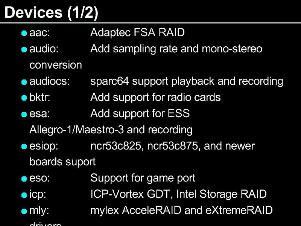Click ICP-Vortex GDT, Intel Storage RAID text
This screenshot has height=226, width=301.
[x=178, y=194]
